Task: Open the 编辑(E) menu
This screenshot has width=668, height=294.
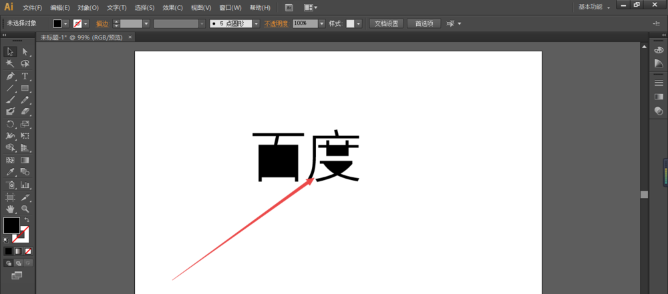Action: pos(59,7)
